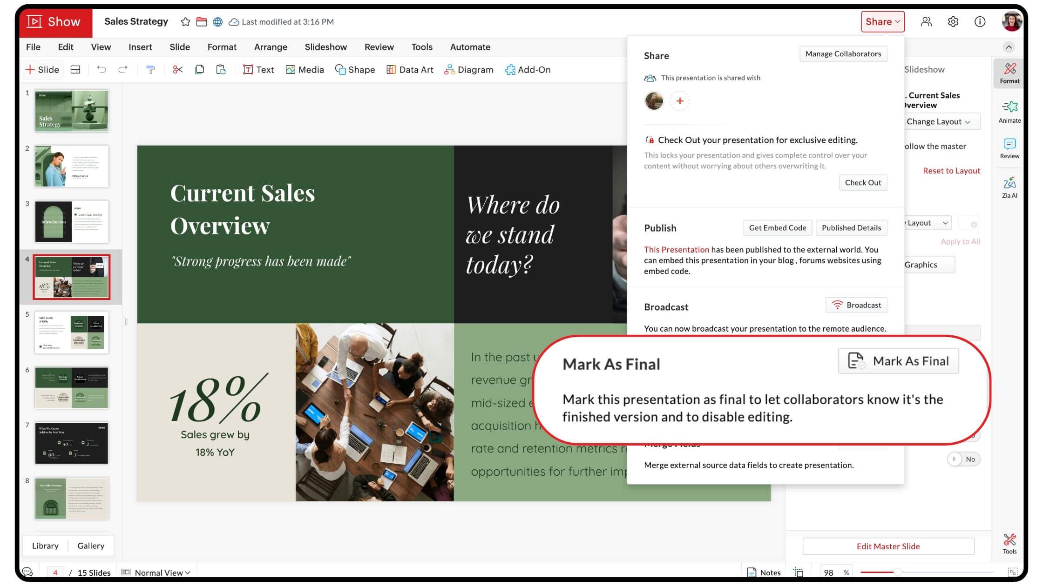Click the Check Out button
This screenshot has width=1043, height=586.
(x=863, y=182)
